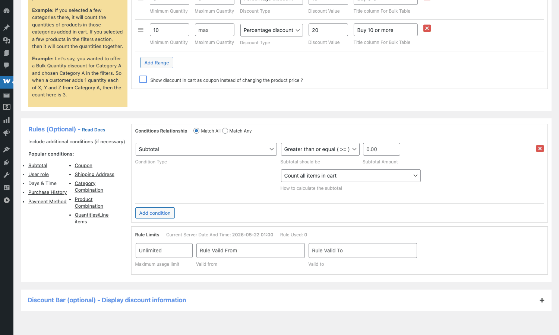The image size is (559, 335).
Task: Focus the 'Buy 10 or more' title field
Action: [386, 30]
